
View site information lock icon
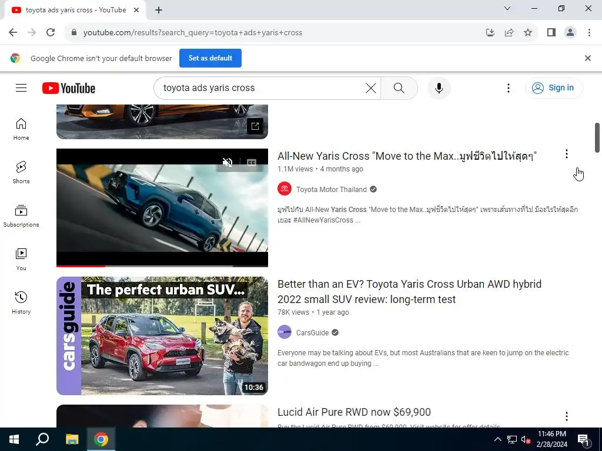[x=75, y=33]
